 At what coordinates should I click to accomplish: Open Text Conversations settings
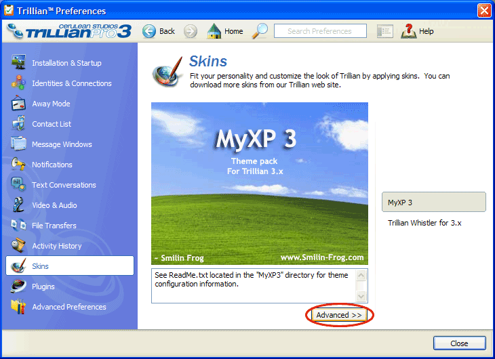click(x=64, y=185)
